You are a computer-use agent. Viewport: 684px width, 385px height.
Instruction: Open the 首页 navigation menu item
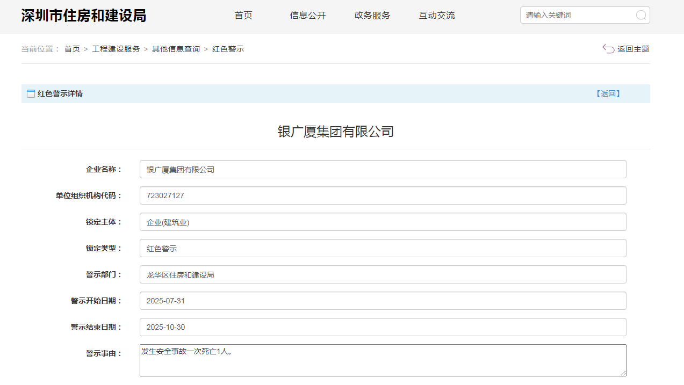tap(243, 16)
